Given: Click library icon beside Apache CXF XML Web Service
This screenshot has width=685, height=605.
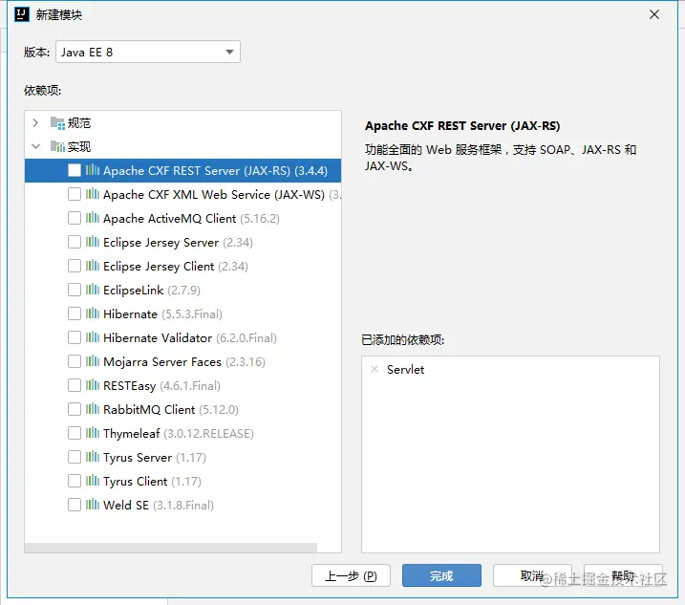Looking at the screenshot, I should click(92, 194).
